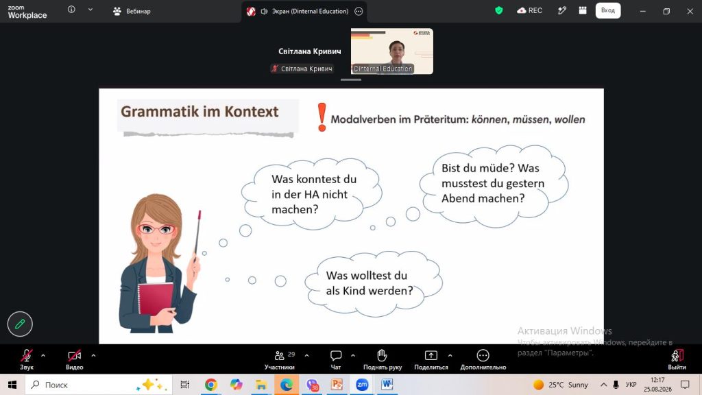
Task: Click the Was wolltest du bubble text
Action: [370, 283]
